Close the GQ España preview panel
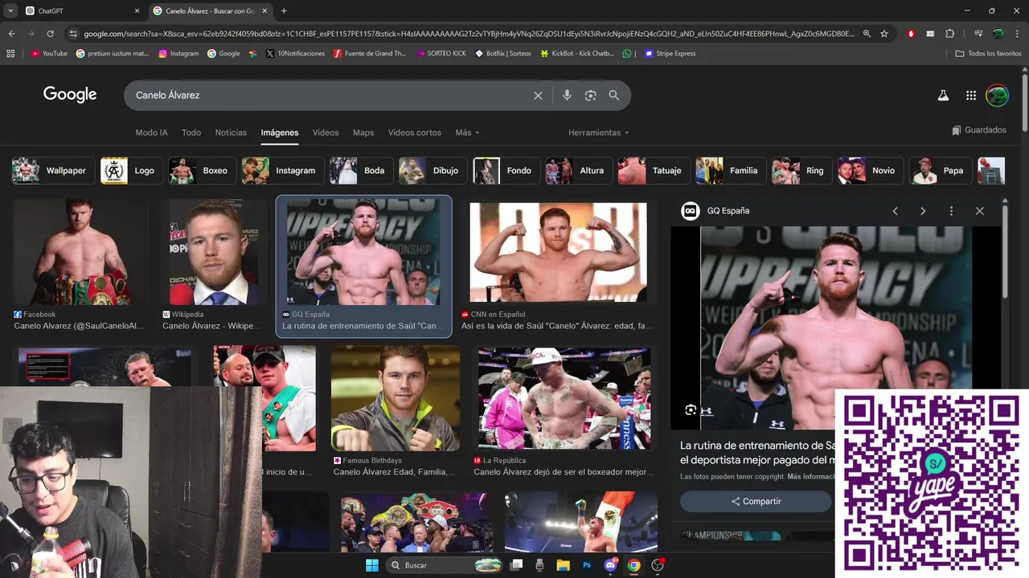 (x=979, y=211)
